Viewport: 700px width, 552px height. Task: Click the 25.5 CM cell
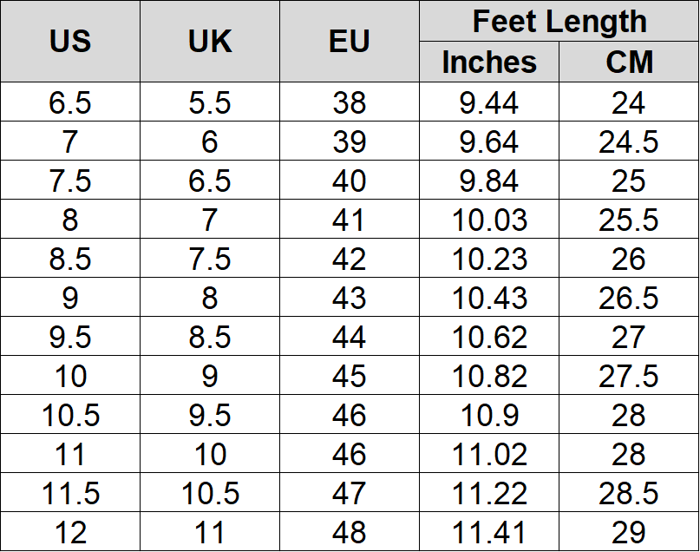pyautogui.click(x=629, y=220)
